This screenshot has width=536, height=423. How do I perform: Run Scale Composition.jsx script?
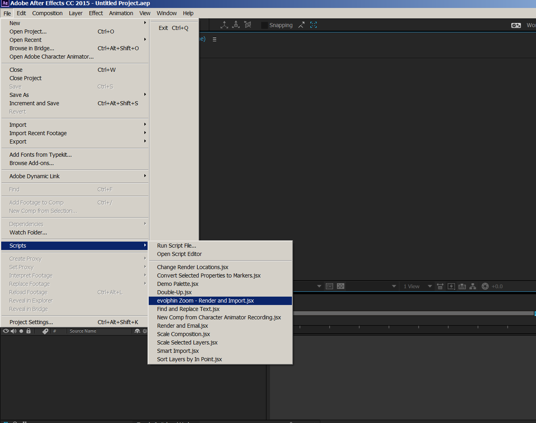click(220, 334)
